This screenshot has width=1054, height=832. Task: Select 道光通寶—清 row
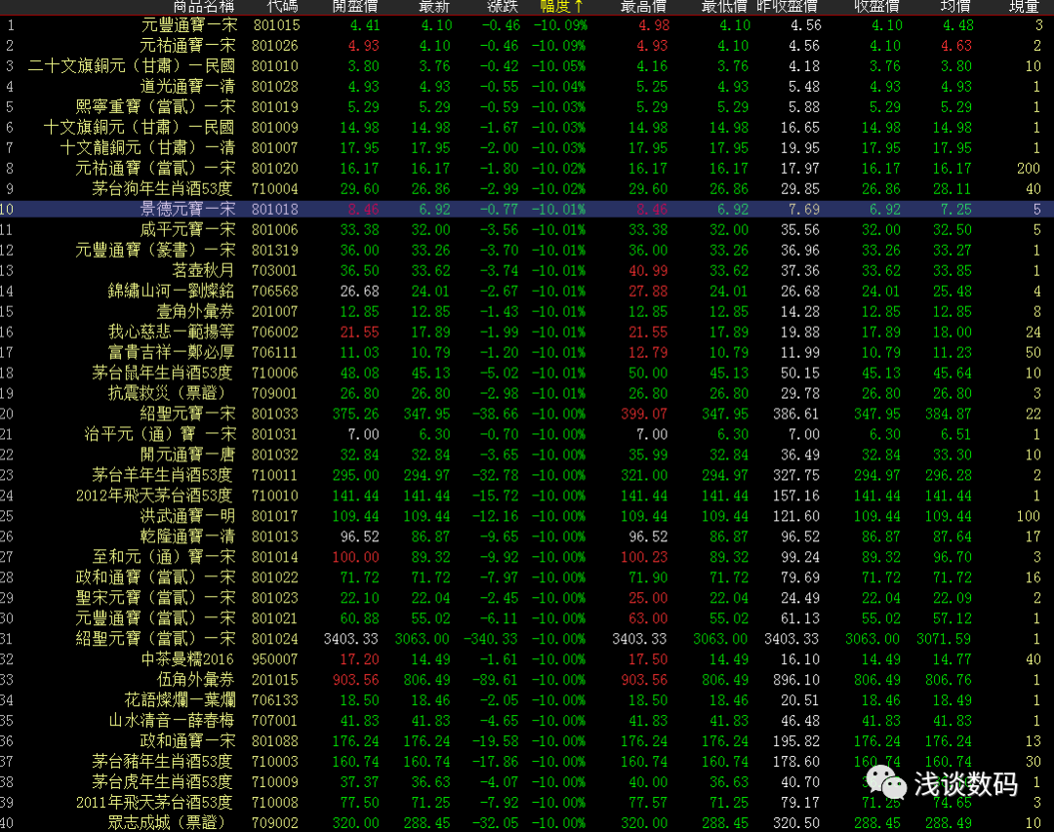(527, 87)
